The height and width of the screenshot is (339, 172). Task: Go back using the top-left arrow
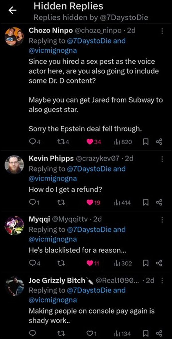coord(12,11)
